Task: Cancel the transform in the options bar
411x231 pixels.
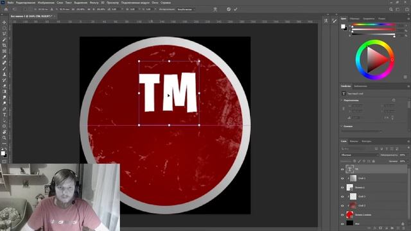Action: point(229,9)
